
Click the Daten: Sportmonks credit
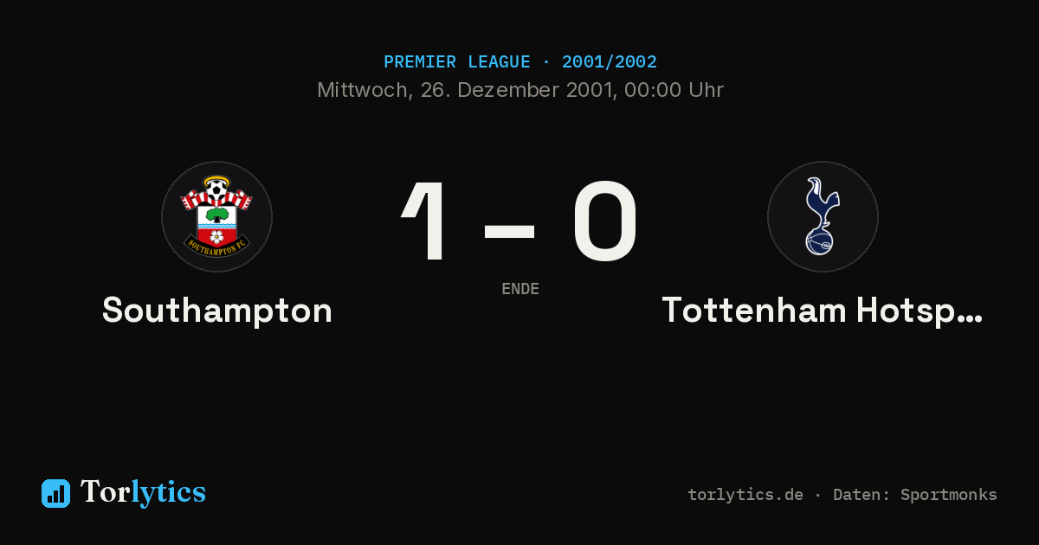click(x=915, y=495)
